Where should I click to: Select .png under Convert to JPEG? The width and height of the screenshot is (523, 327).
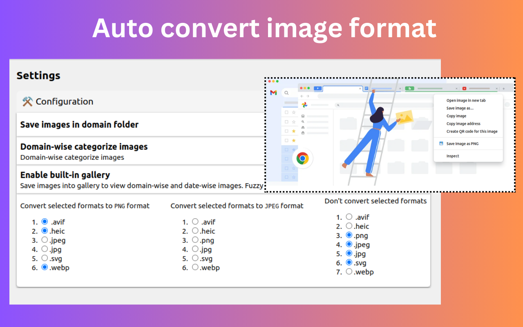pyautogui.click(x=195, y=240)
